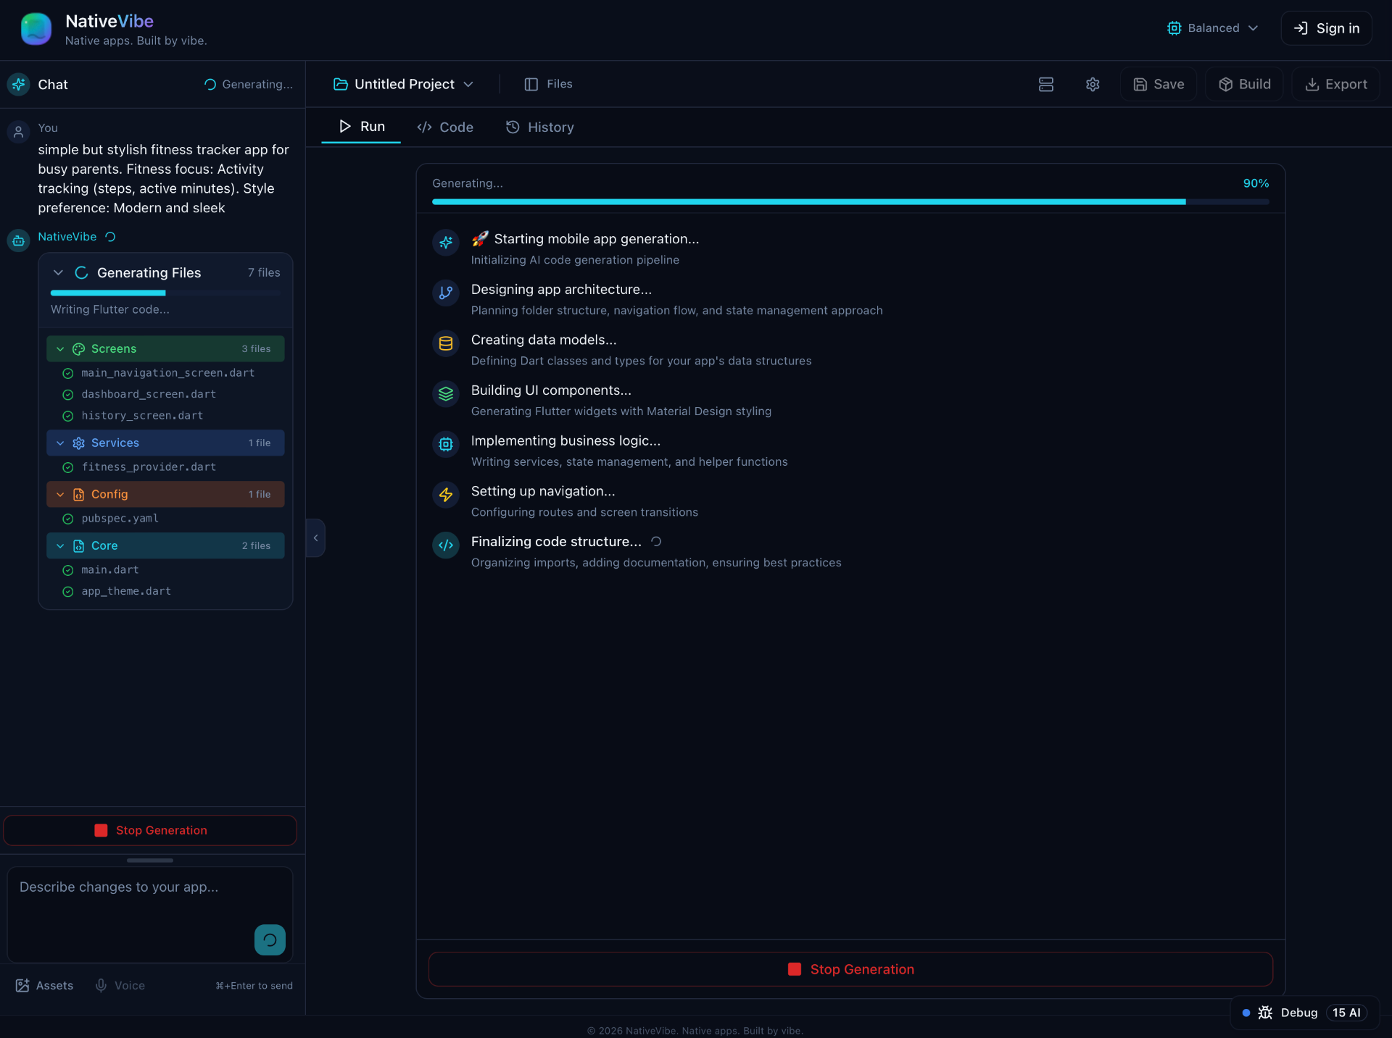Viewport: 1392px width, 1038px height.
Task: Click the 15 AI badge
Action: (1346, 1013)
